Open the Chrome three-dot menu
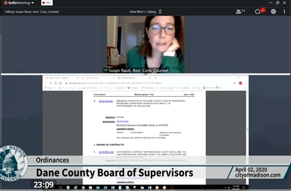 [x=245, y=83]
